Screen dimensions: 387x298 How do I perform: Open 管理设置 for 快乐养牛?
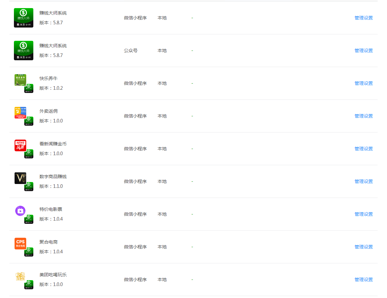click(363, 83)
